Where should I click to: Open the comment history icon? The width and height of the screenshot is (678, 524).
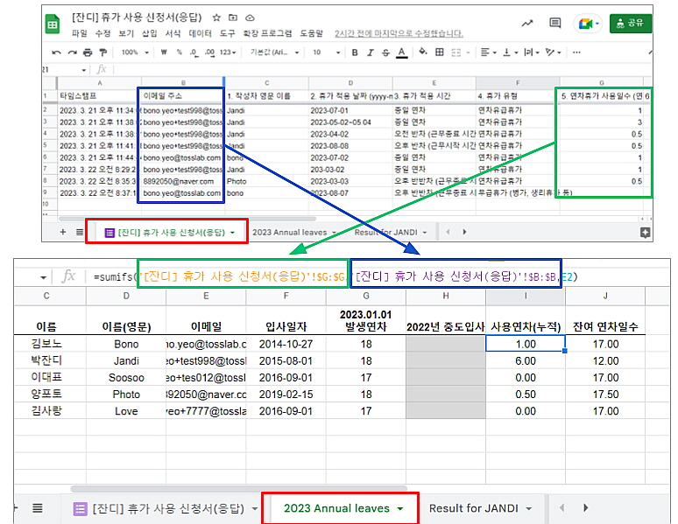554,24
